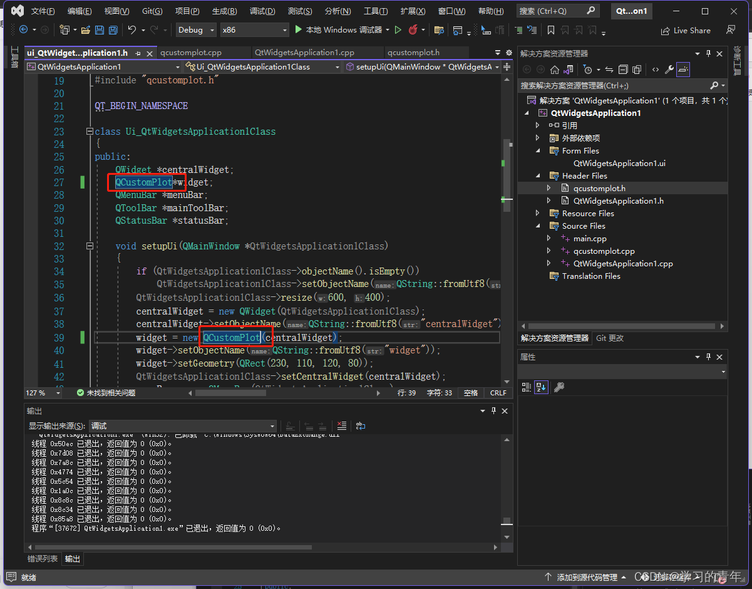Expand the Resource Files folder
The width and height of the screenshot is (752, 589).
tap(537, 214)
